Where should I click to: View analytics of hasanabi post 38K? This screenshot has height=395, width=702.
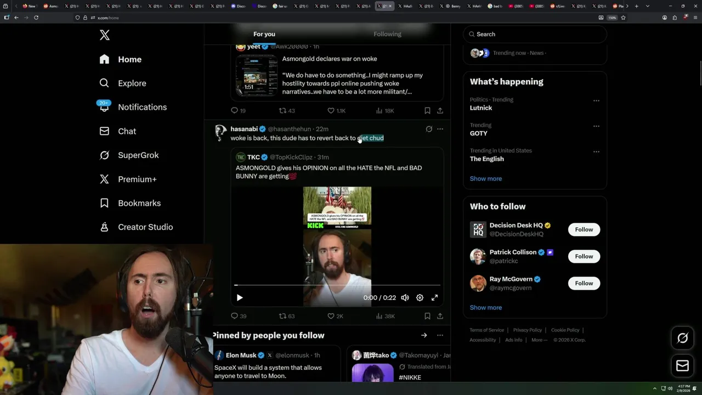(385, 316)
